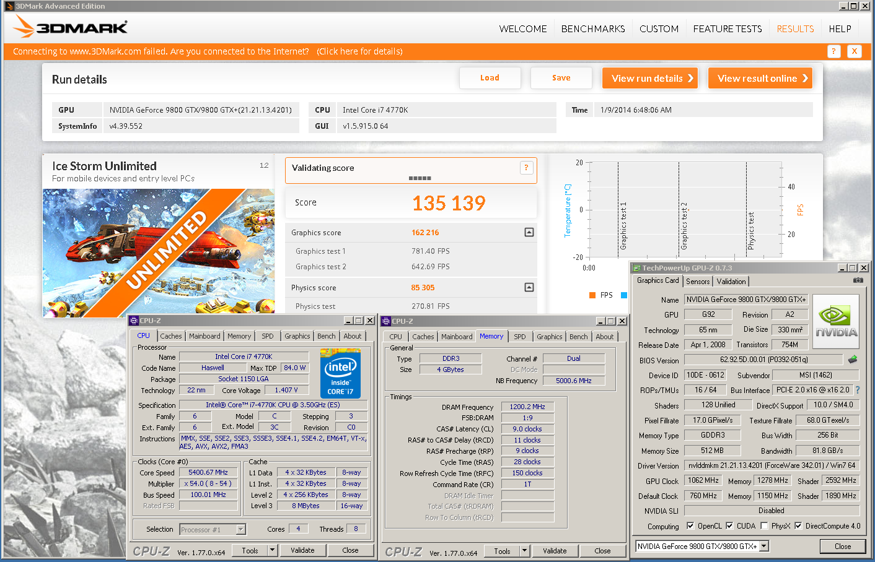Click connection failed details link

[360, 51]
